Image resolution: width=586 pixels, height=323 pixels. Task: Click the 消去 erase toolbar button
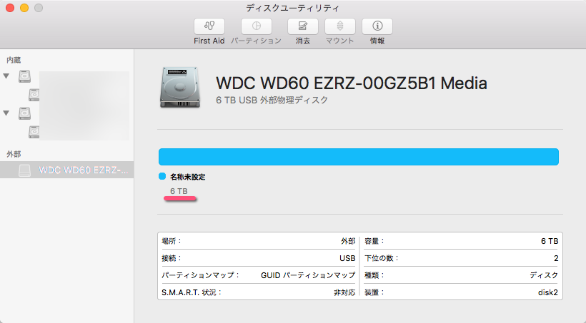pyautogui.click(x=303, y=26)
